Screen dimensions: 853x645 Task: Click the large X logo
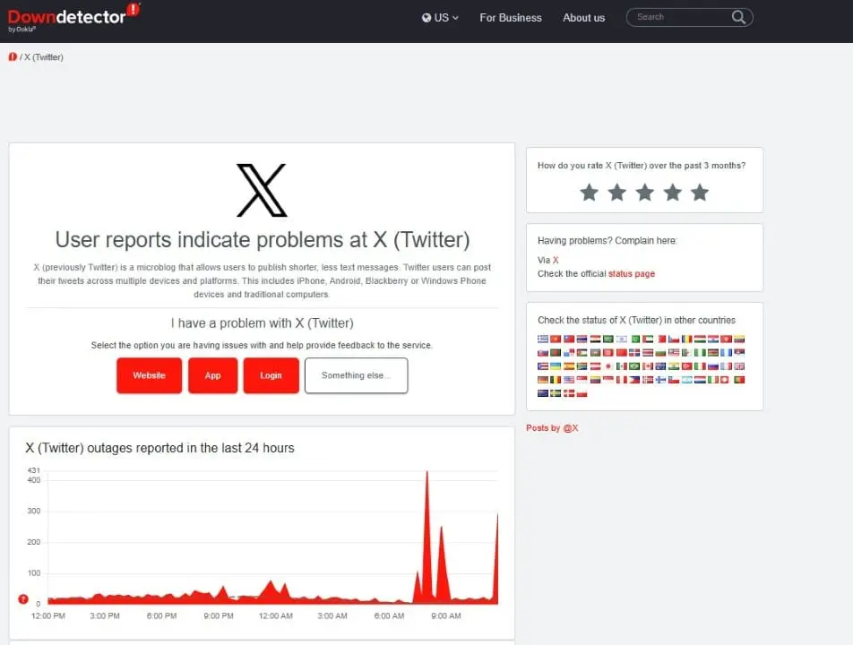(262, 190)
